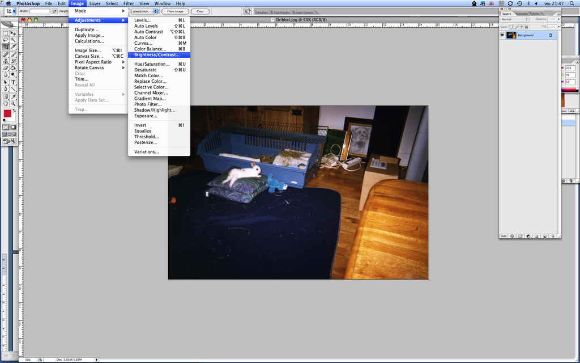Image resolution: width=580 pixels, height=363 pixels.
Task: Create new layer from Layers panel
Action: 544,236
